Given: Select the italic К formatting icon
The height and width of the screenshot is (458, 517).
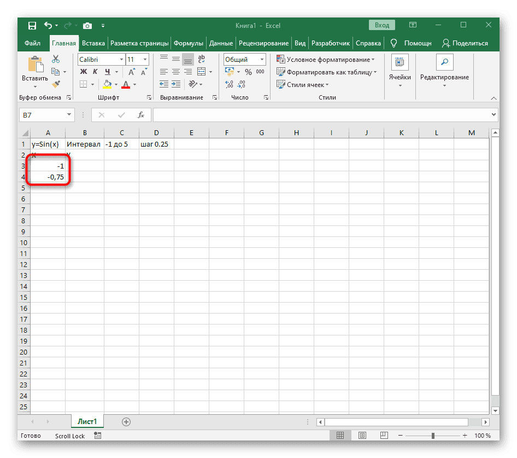Looking at the screenshot, I should [95, 71].
